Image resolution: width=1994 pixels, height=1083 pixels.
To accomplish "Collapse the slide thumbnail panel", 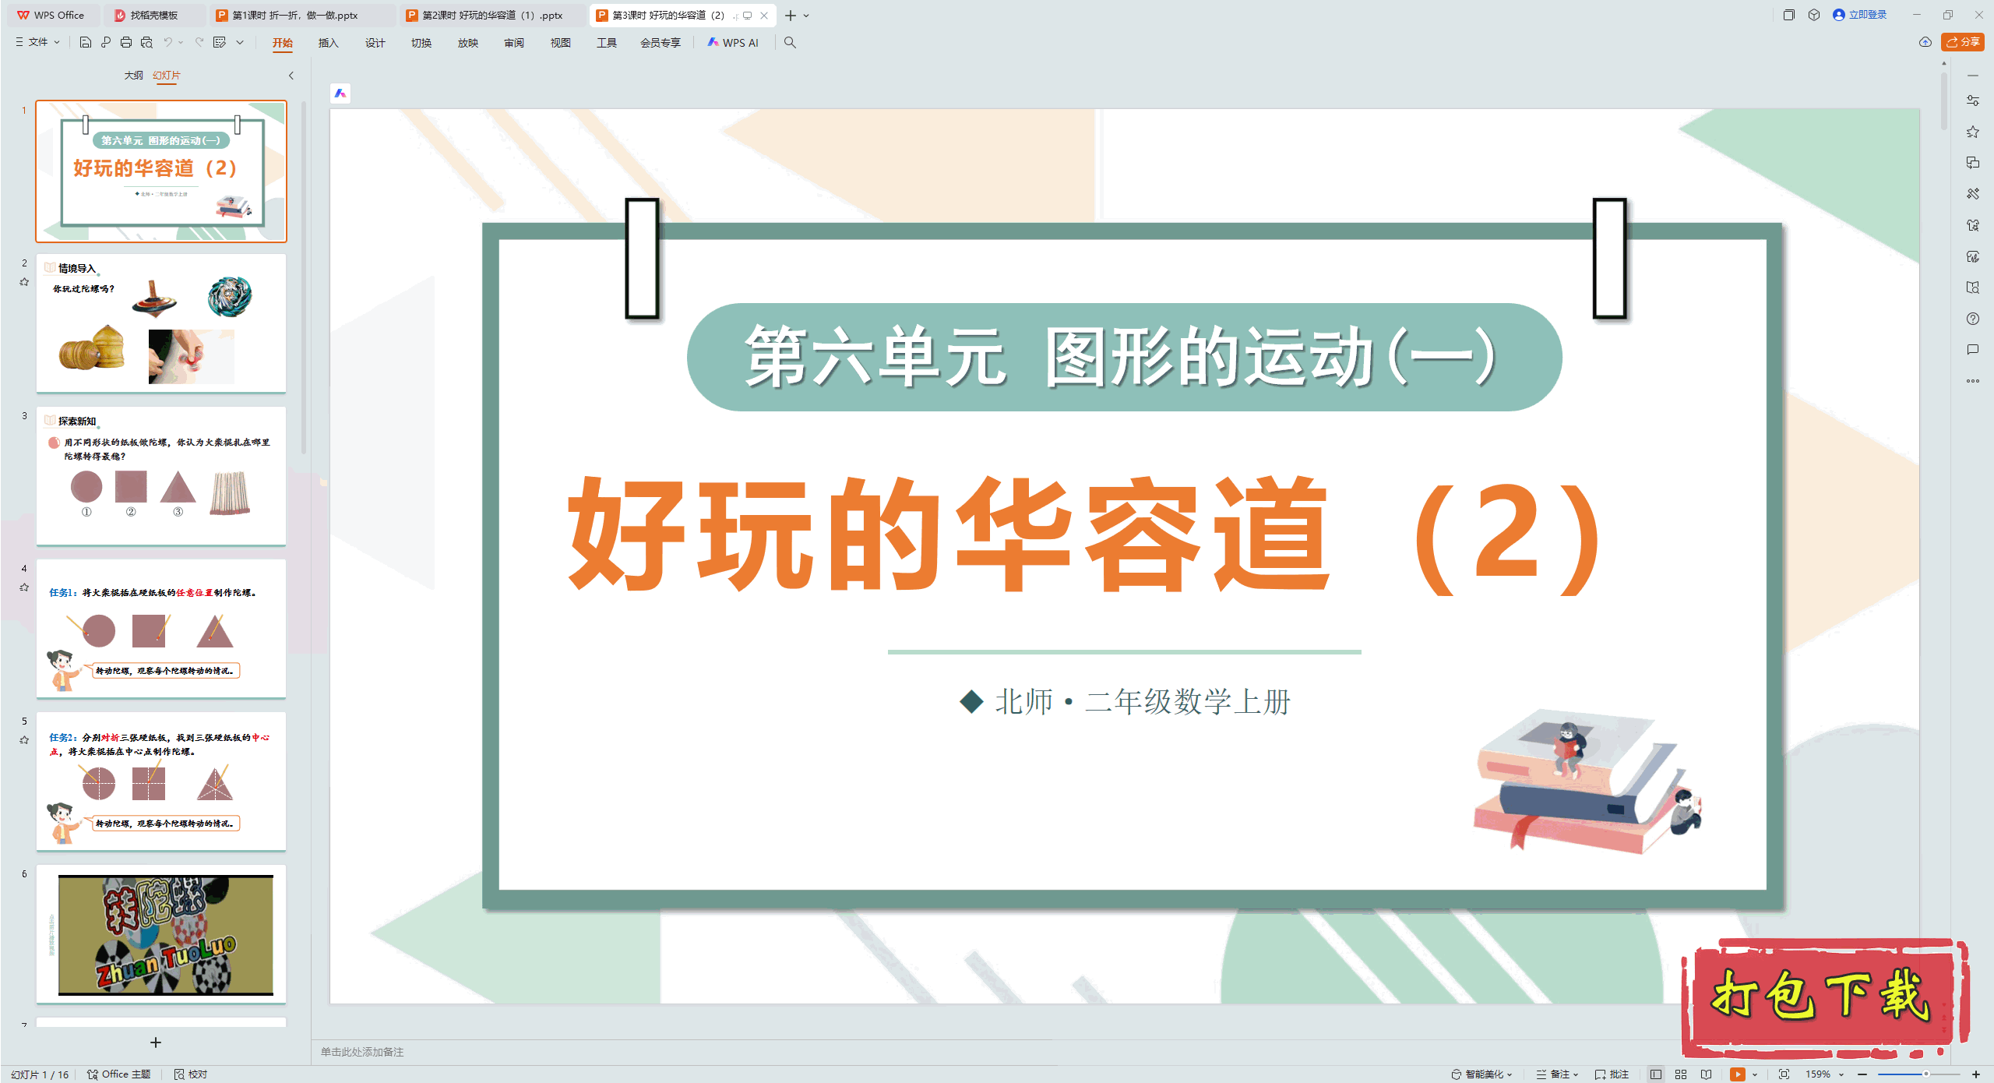I will pyautogui.click(x=291, y=76).
